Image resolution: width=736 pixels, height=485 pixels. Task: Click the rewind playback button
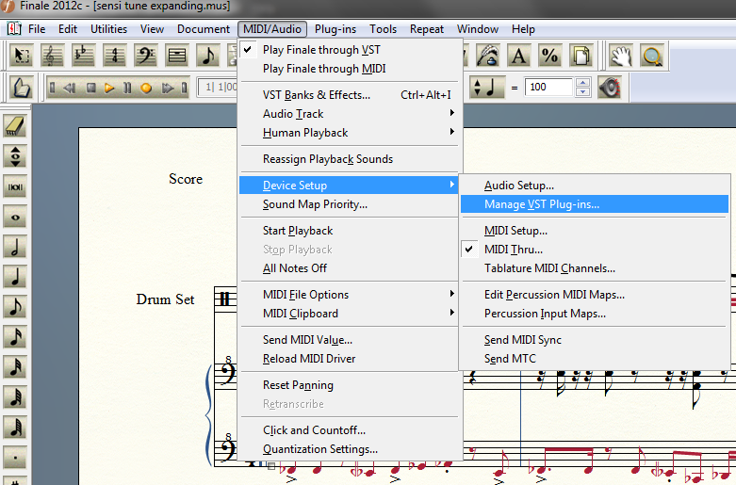pos(70,88)
